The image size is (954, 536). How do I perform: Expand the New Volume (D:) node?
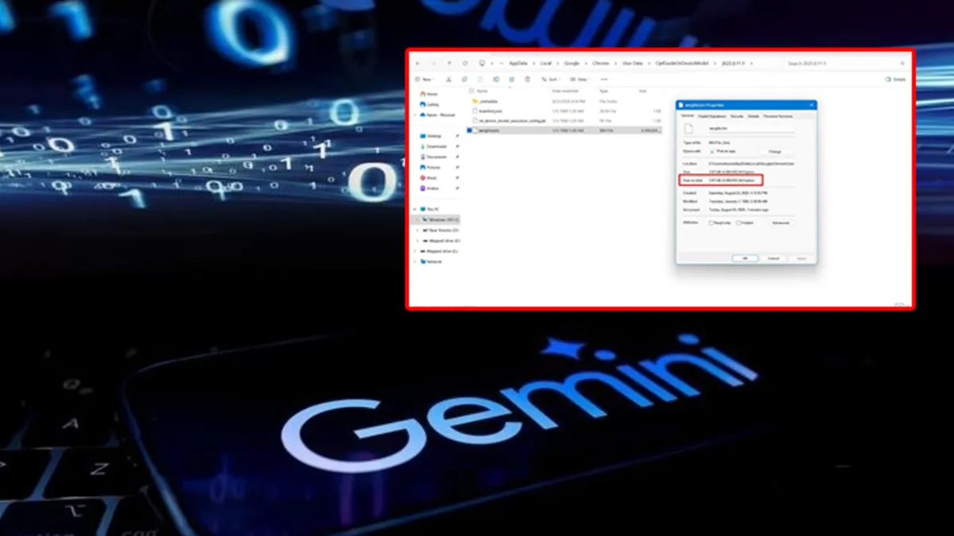[417, 230]
